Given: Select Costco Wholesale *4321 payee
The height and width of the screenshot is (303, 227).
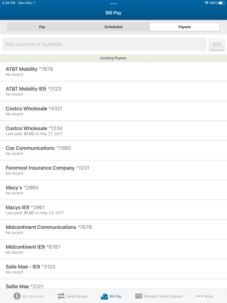Looking at the screenshot, I should tap(113, 111).
